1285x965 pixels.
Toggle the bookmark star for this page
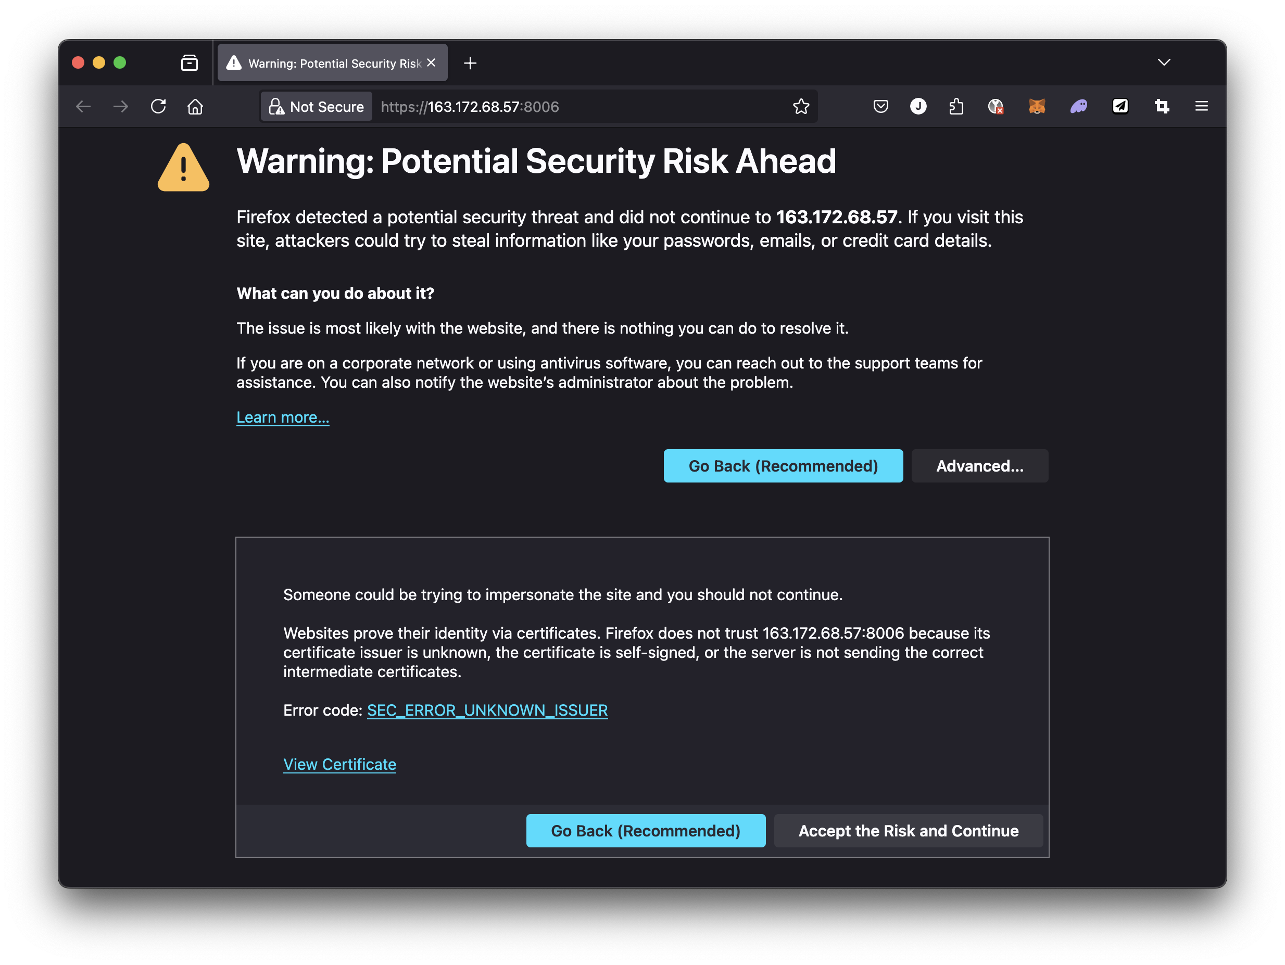coord(801,106)
